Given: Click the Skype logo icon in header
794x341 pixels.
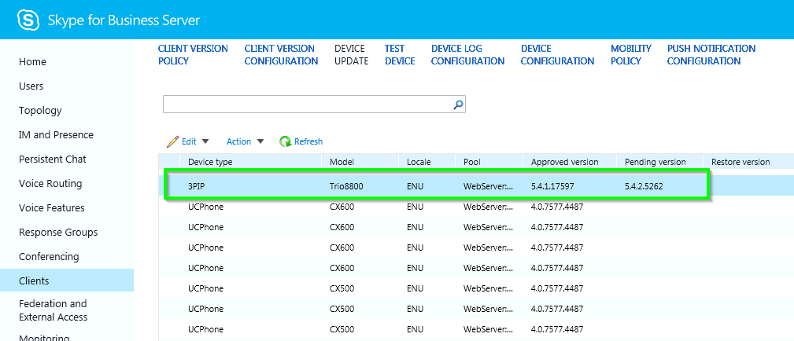Looking at the screenshot, I should coord(28,20).
